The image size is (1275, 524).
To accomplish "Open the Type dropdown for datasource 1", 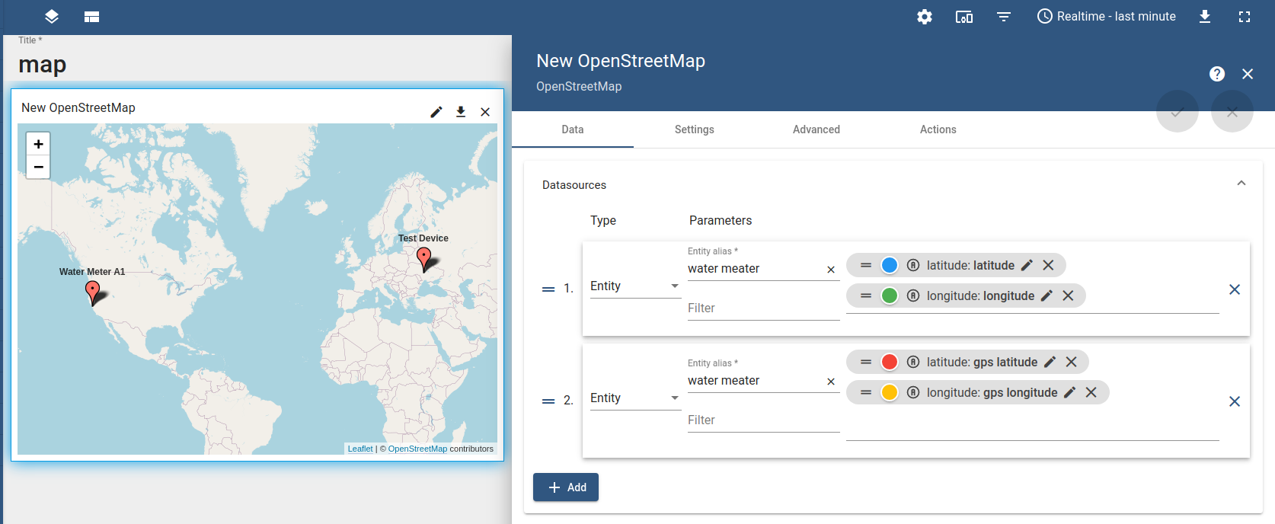I will (635, 286).
